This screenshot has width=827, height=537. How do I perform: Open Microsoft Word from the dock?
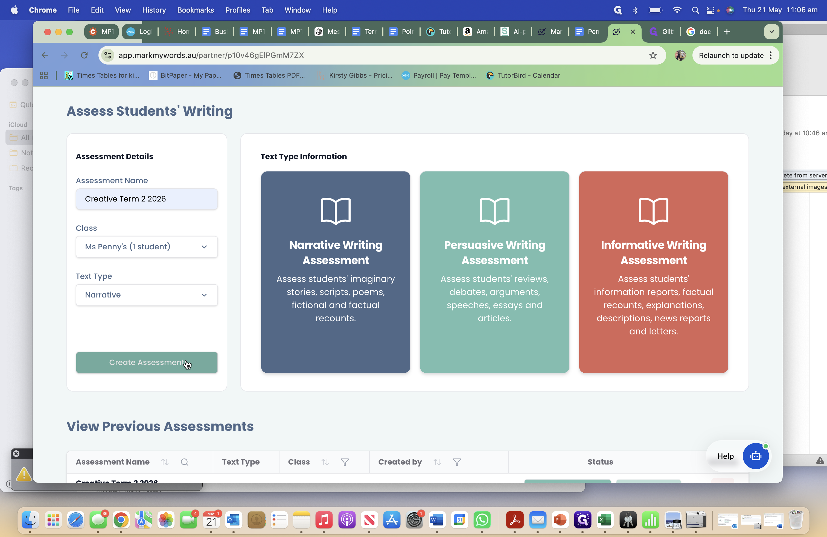point(436,520)
